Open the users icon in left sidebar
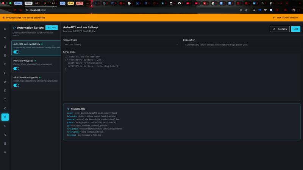The height and width of the screenshot is (170, 303). [x=5, y=134]
